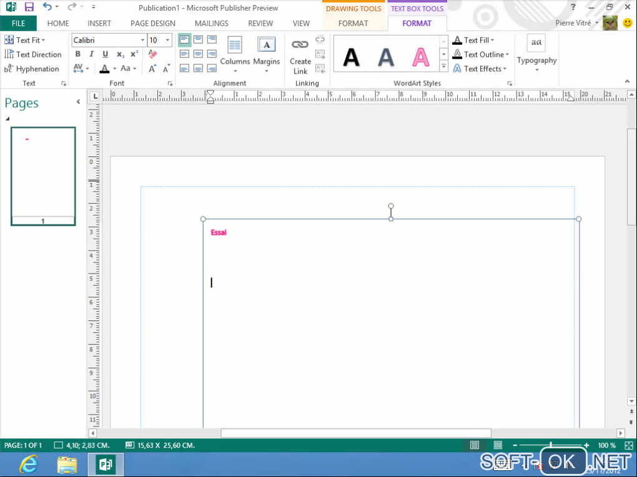Click Text Fit button
The width and height of the screenshot is (637, 477).
point(25,40)
